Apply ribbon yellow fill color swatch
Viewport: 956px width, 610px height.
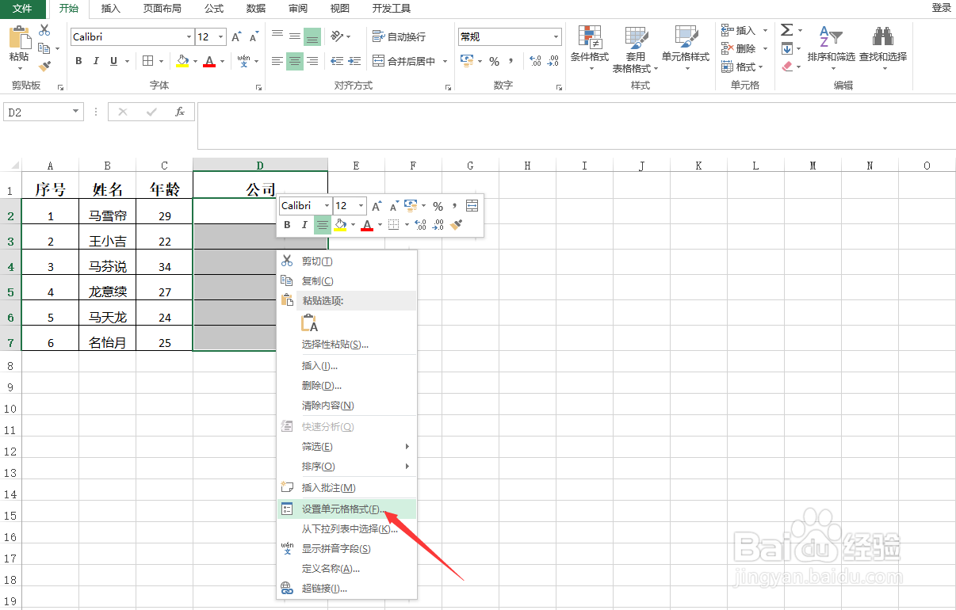pos(182,61)
